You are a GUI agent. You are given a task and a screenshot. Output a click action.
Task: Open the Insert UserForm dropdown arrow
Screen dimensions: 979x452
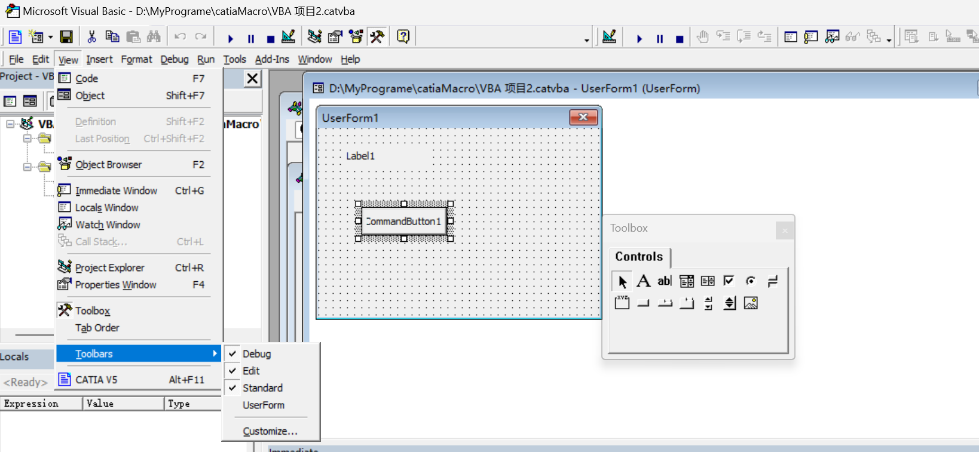[51, 37]
